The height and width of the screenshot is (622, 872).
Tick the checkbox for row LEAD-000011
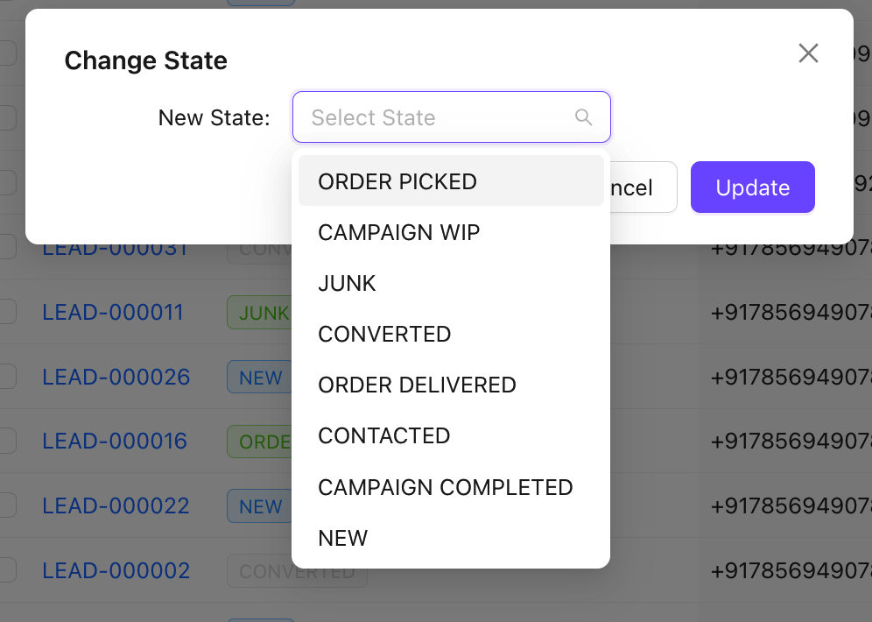point(7,313)
